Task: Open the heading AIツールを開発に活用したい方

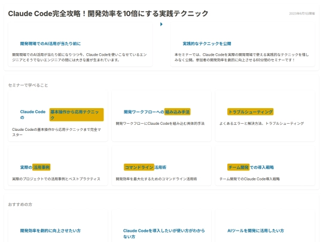Action: [x=255, y=231]
